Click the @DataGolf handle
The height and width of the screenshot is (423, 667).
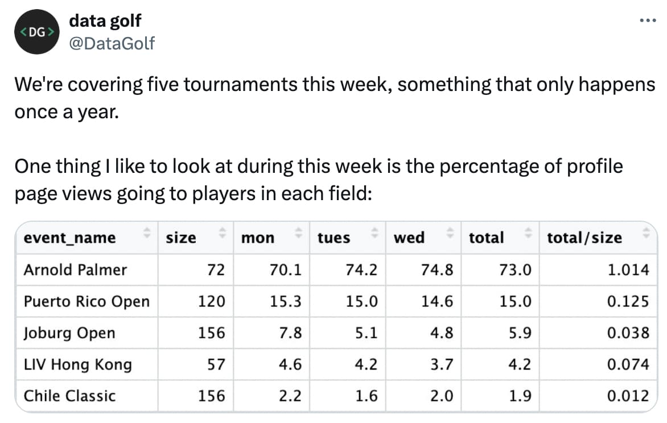(x=112, y=43)
